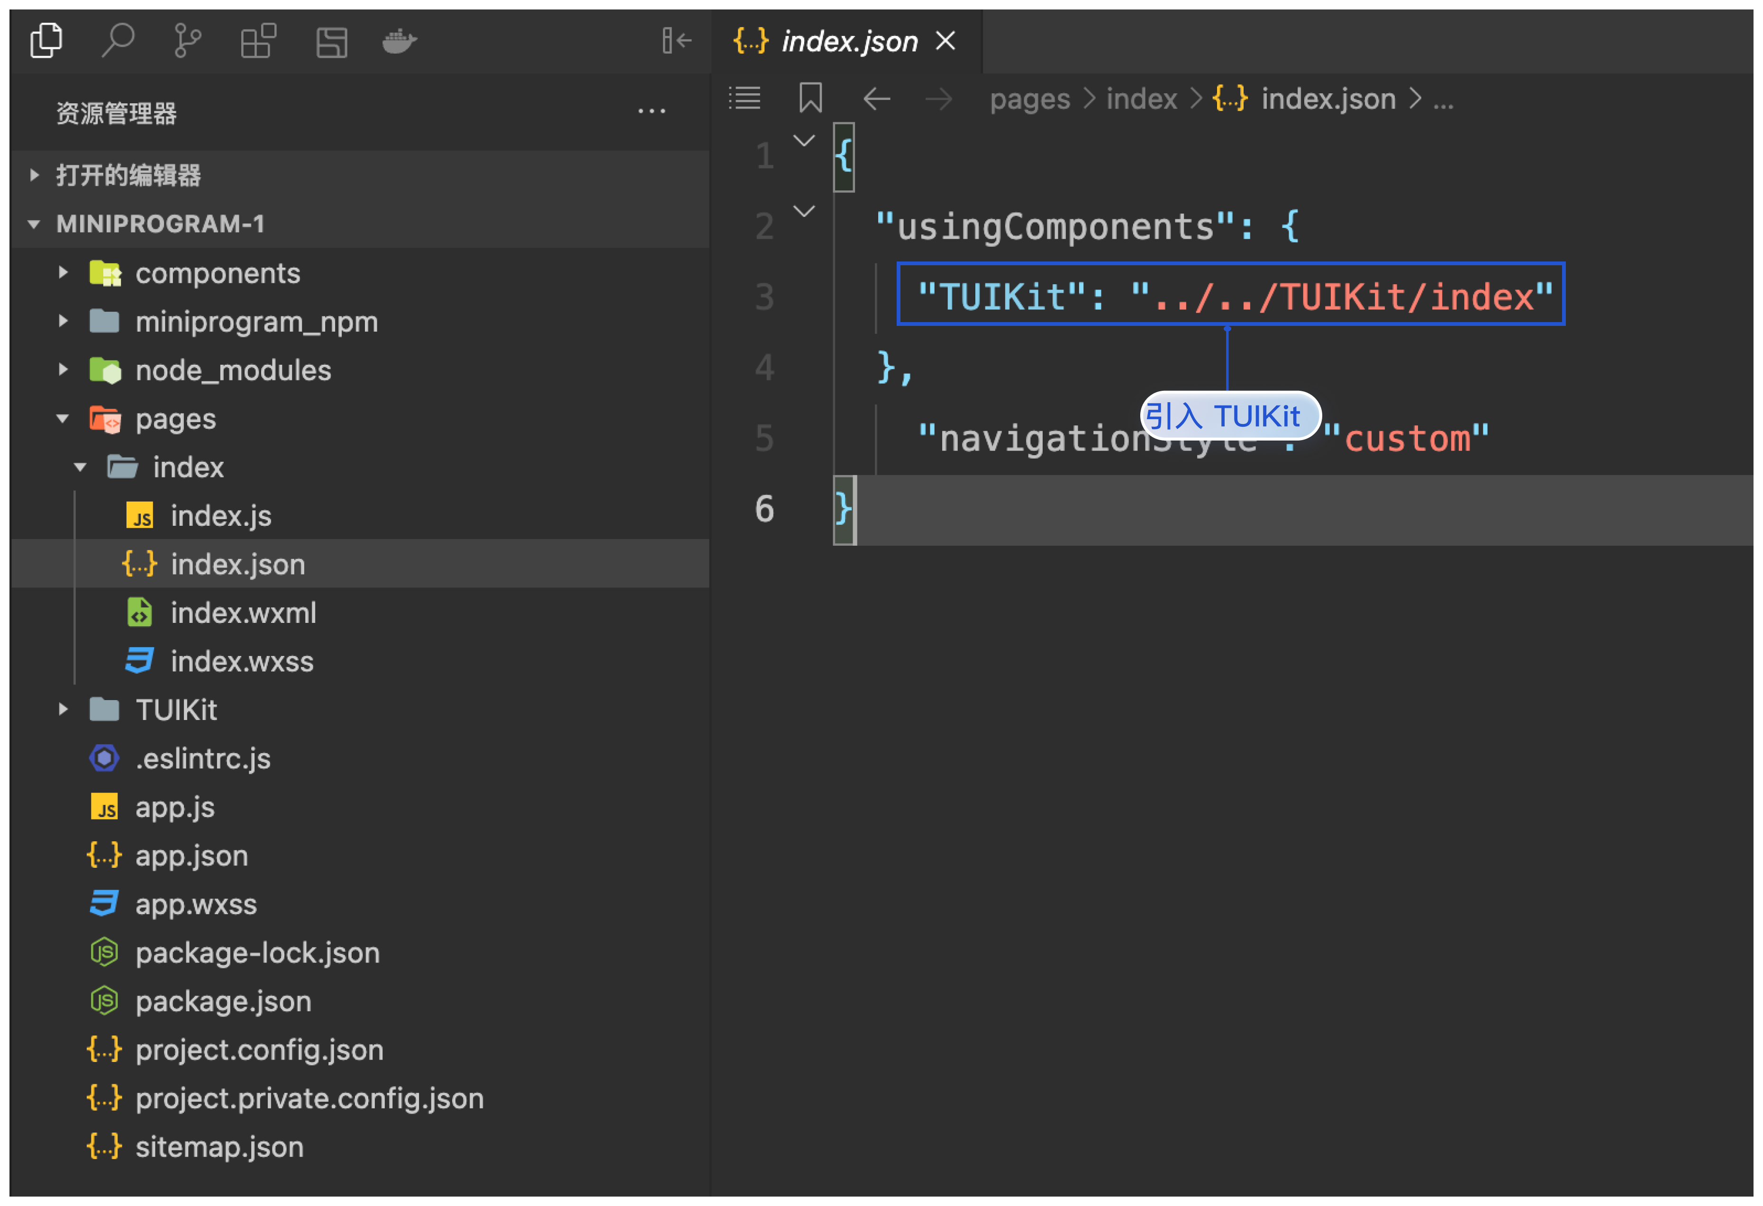Click the node_modules folder icon
The height and width of the screenshot is (1206, 1763).
pos(105,370)
